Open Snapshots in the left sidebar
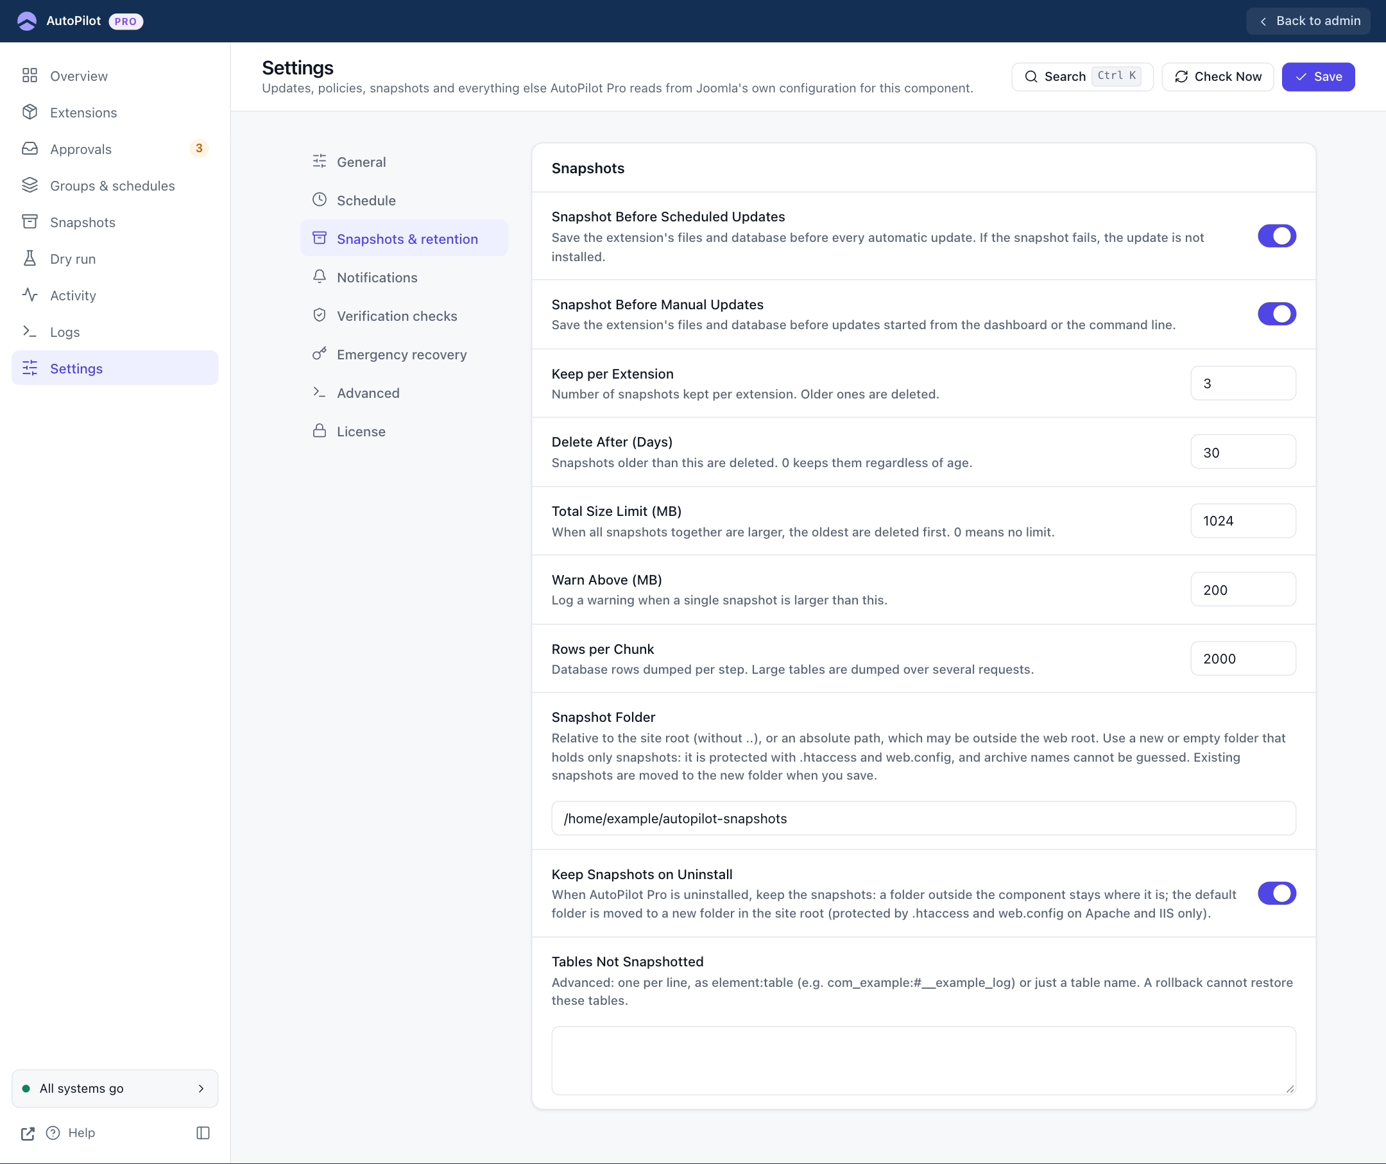 pos(115,223)
